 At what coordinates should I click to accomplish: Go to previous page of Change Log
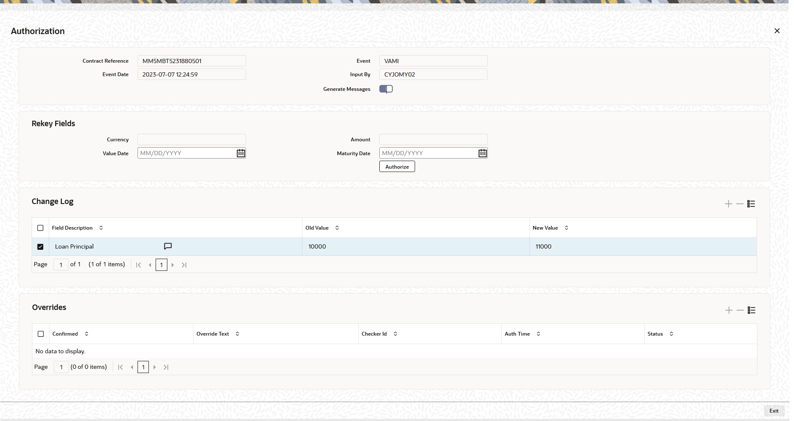150,265
